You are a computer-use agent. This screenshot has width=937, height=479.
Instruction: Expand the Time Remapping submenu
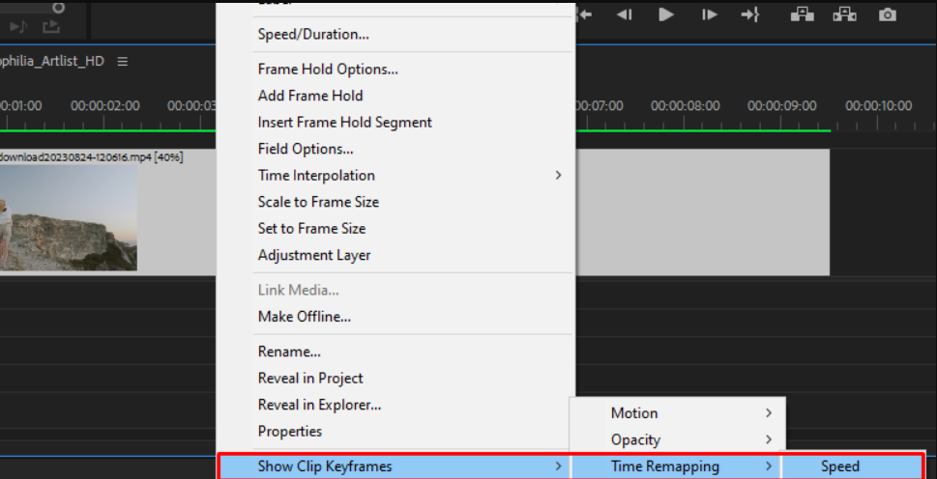coord(678,466)
